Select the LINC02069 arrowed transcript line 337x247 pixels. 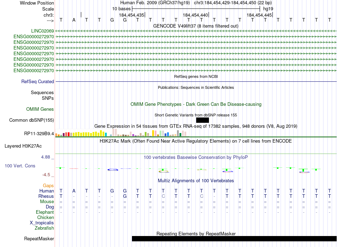point(196,31)
